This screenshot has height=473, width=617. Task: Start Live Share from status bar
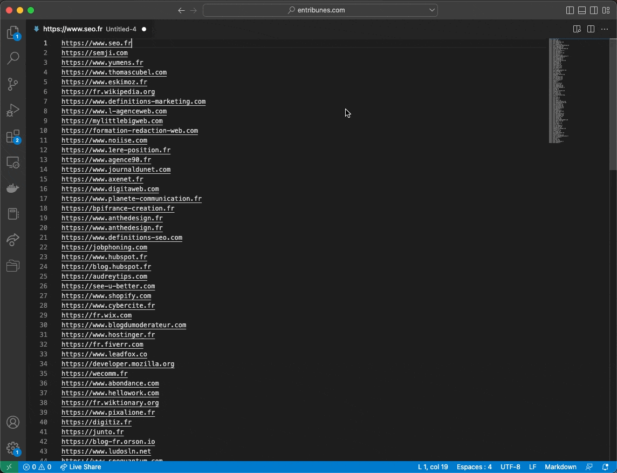(81, 467)
